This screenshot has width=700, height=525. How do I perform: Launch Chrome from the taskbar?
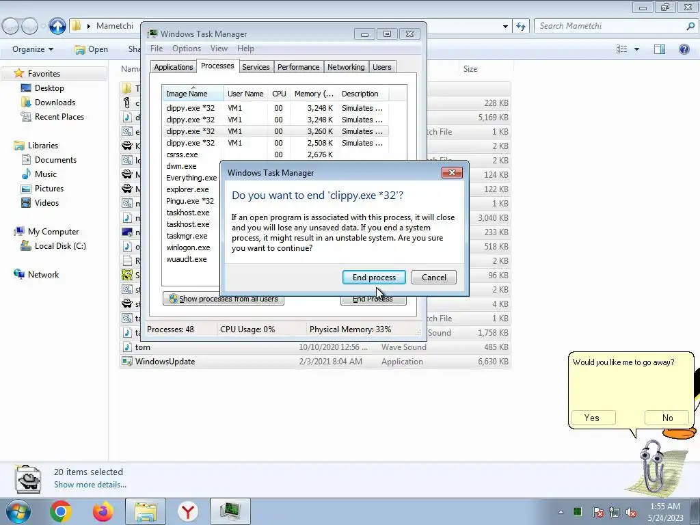point(61,511)
